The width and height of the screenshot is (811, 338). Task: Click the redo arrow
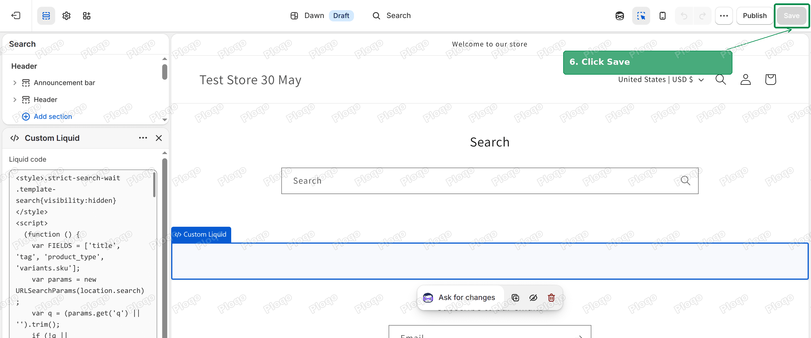(702, 16)
